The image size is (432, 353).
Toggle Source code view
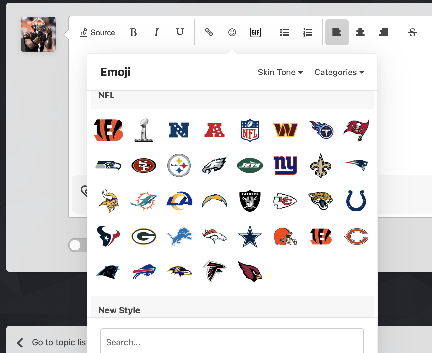[97, 32]
